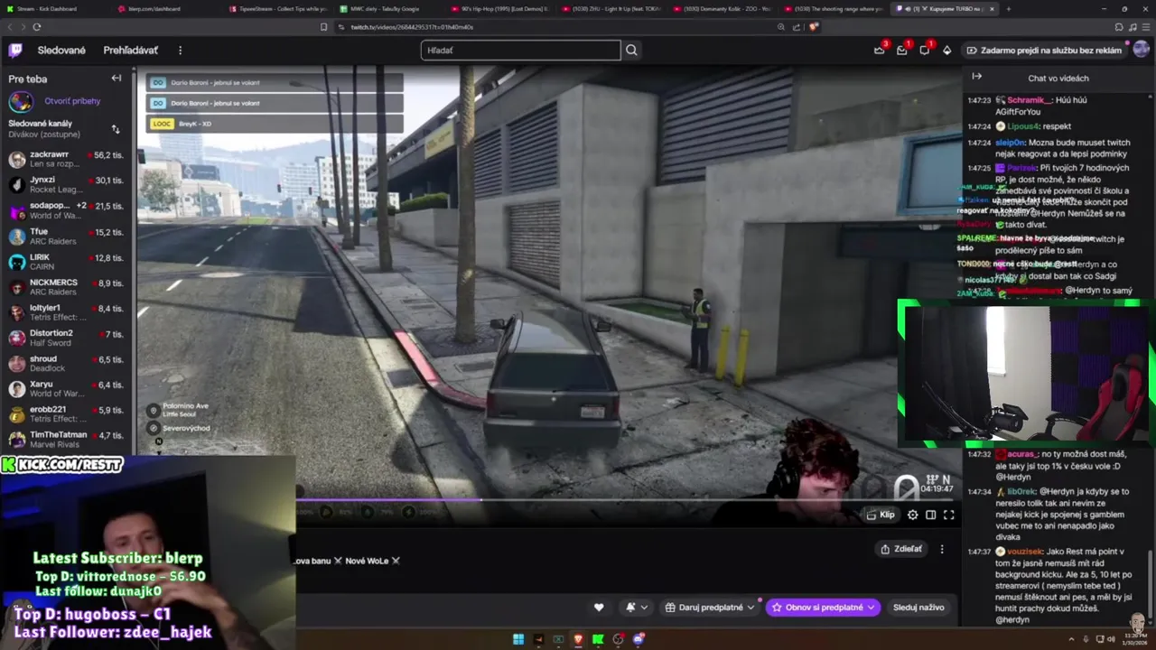Bookmark this page in address bar

(x=324, y=27)
